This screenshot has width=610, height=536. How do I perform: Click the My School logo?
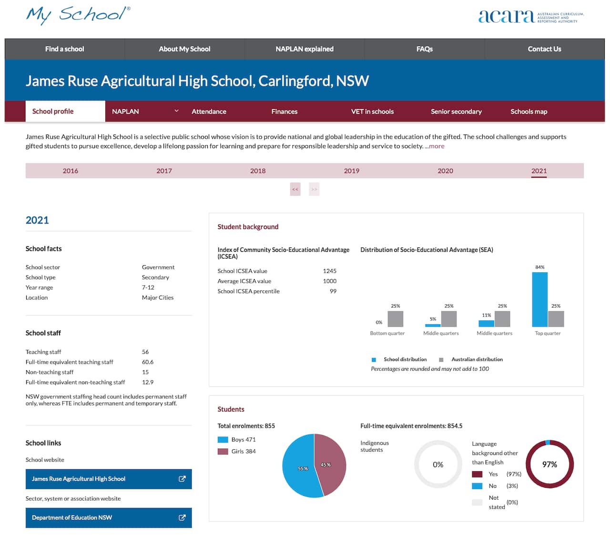click(x=78, y=14)
